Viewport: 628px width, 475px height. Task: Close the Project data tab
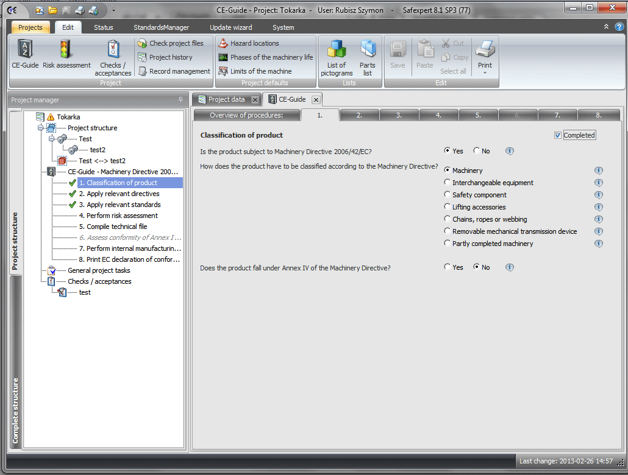pos(255,100)
